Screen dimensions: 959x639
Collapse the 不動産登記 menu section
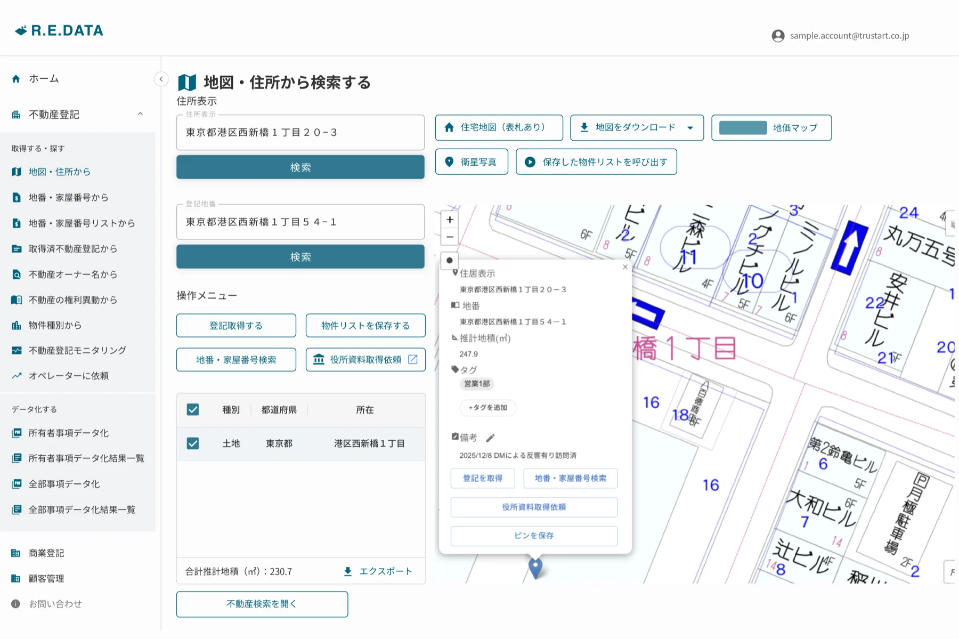coord(140,114)
